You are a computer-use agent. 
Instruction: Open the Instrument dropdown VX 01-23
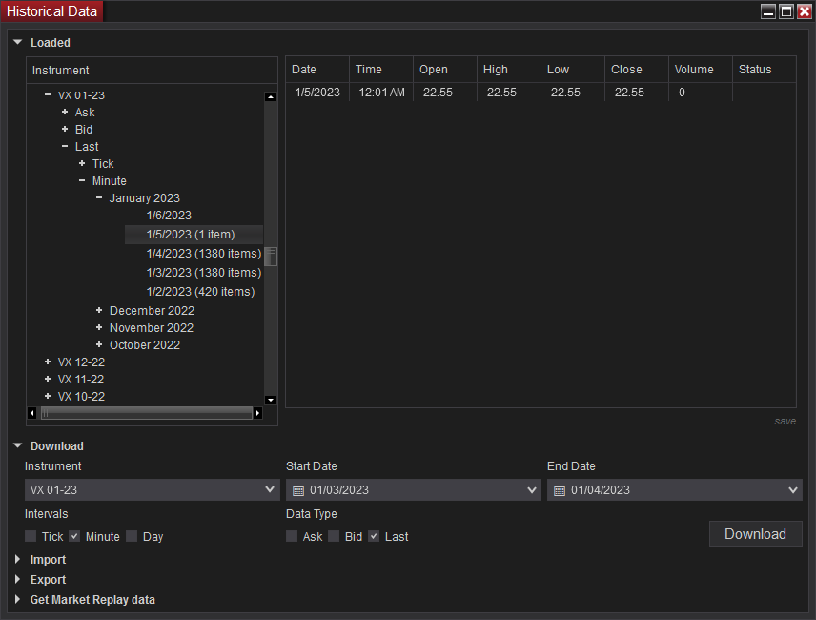tap(152, 490)
